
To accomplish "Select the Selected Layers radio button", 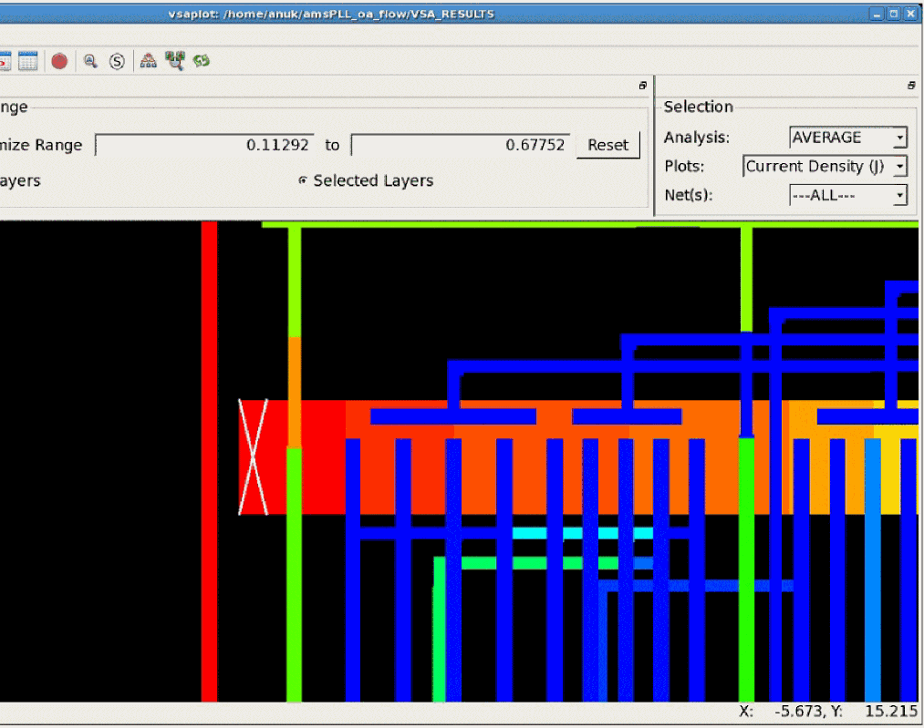I will pos(303,180).
